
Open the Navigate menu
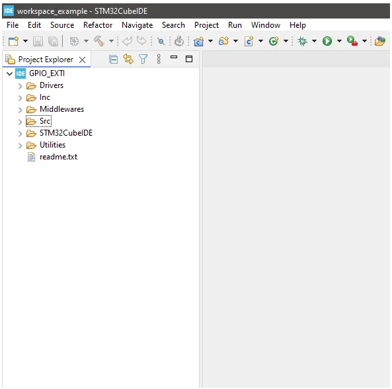[x=137, y=25]
